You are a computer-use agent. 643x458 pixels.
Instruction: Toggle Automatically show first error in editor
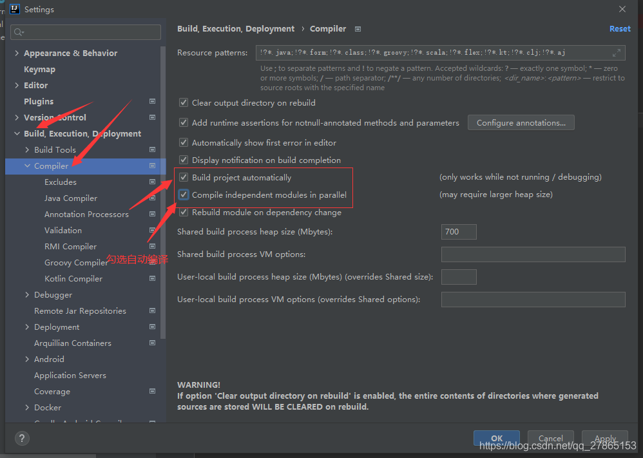[184, 143]
